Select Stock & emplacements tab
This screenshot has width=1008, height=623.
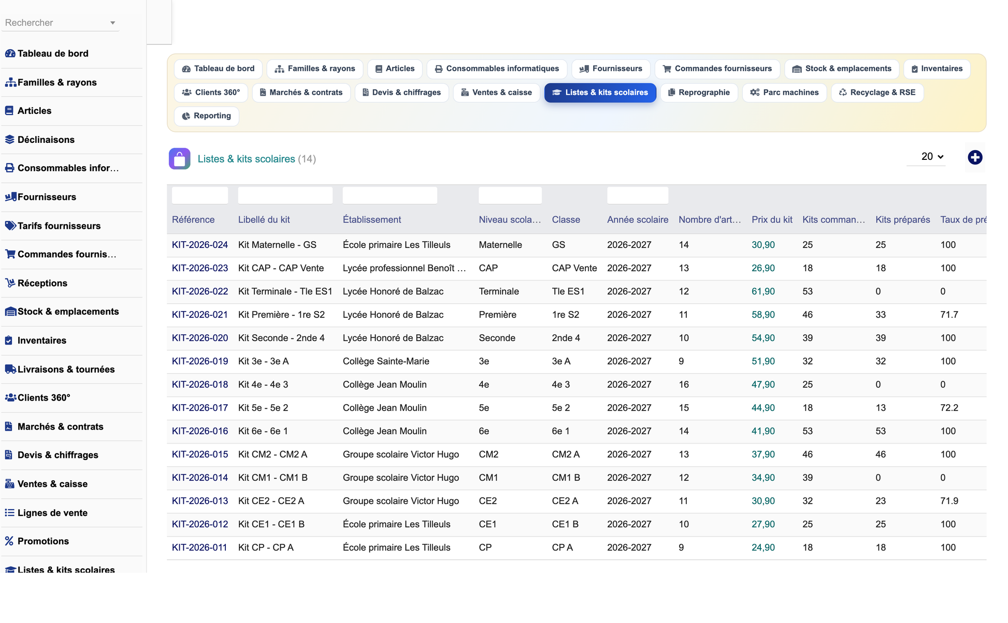(x=842, y=69)
